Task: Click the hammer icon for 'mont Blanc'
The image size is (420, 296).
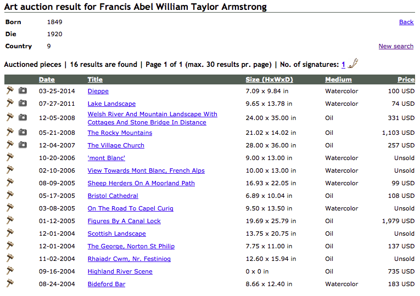Action: pos(10,157)
